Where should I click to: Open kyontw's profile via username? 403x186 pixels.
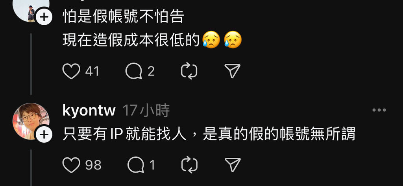click(x=89, y=111)
